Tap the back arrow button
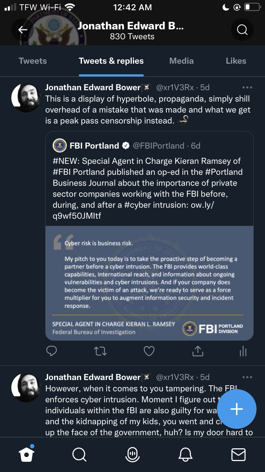The height and width of the screenshot is (472, 265). tap(23, 30)
